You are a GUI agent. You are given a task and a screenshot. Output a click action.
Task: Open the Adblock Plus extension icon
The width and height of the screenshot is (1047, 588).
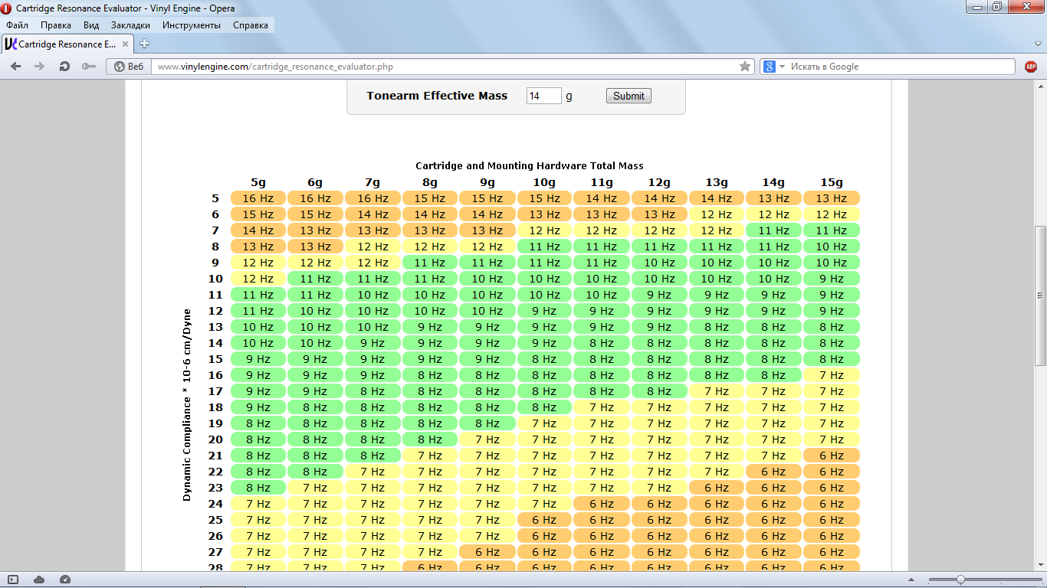[1031, 67]
